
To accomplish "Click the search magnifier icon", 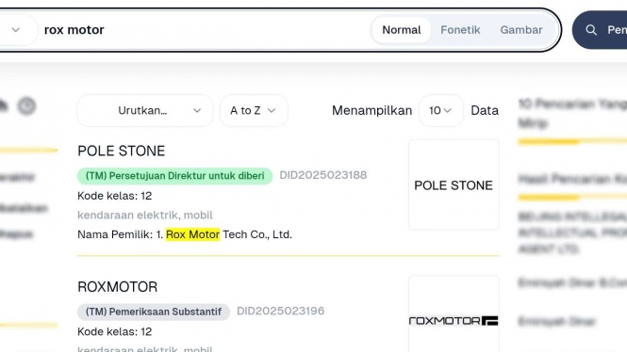I will (x=591, y=30).
